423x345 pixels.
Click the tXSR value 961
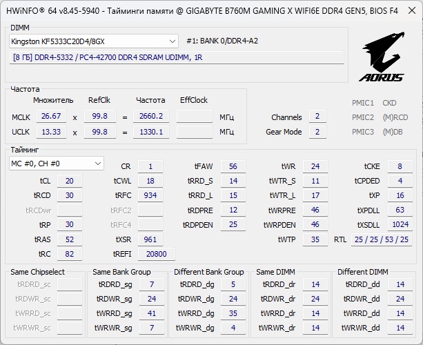click(x=150, y=239)
